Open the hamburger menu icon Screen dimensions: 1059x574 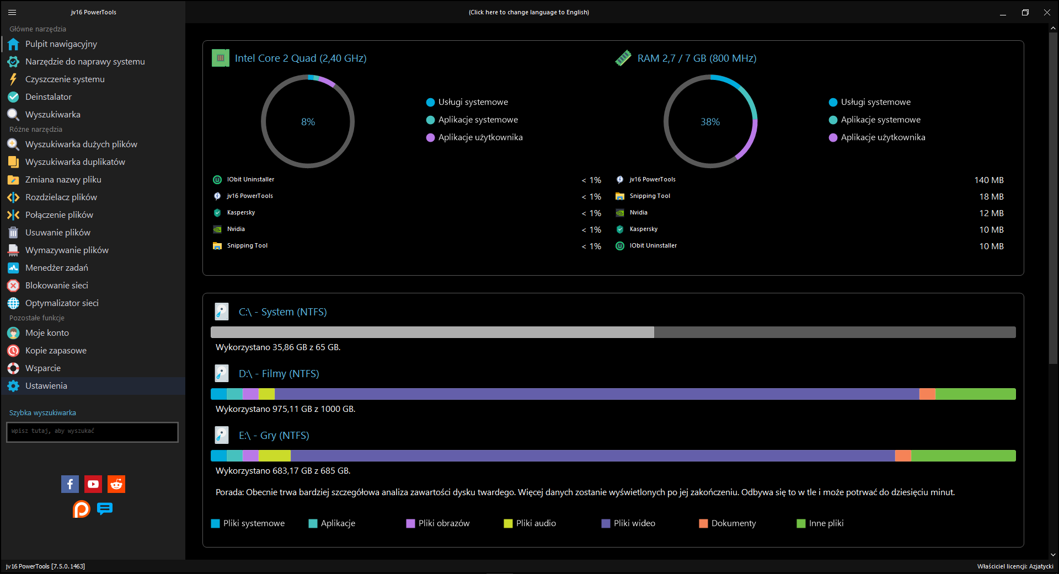[x=12, y=12]
